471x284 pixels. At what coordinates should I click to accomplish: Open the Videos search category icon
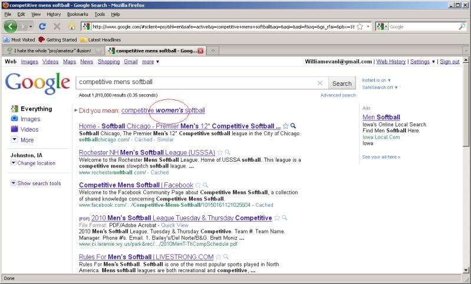pos(15,129)
